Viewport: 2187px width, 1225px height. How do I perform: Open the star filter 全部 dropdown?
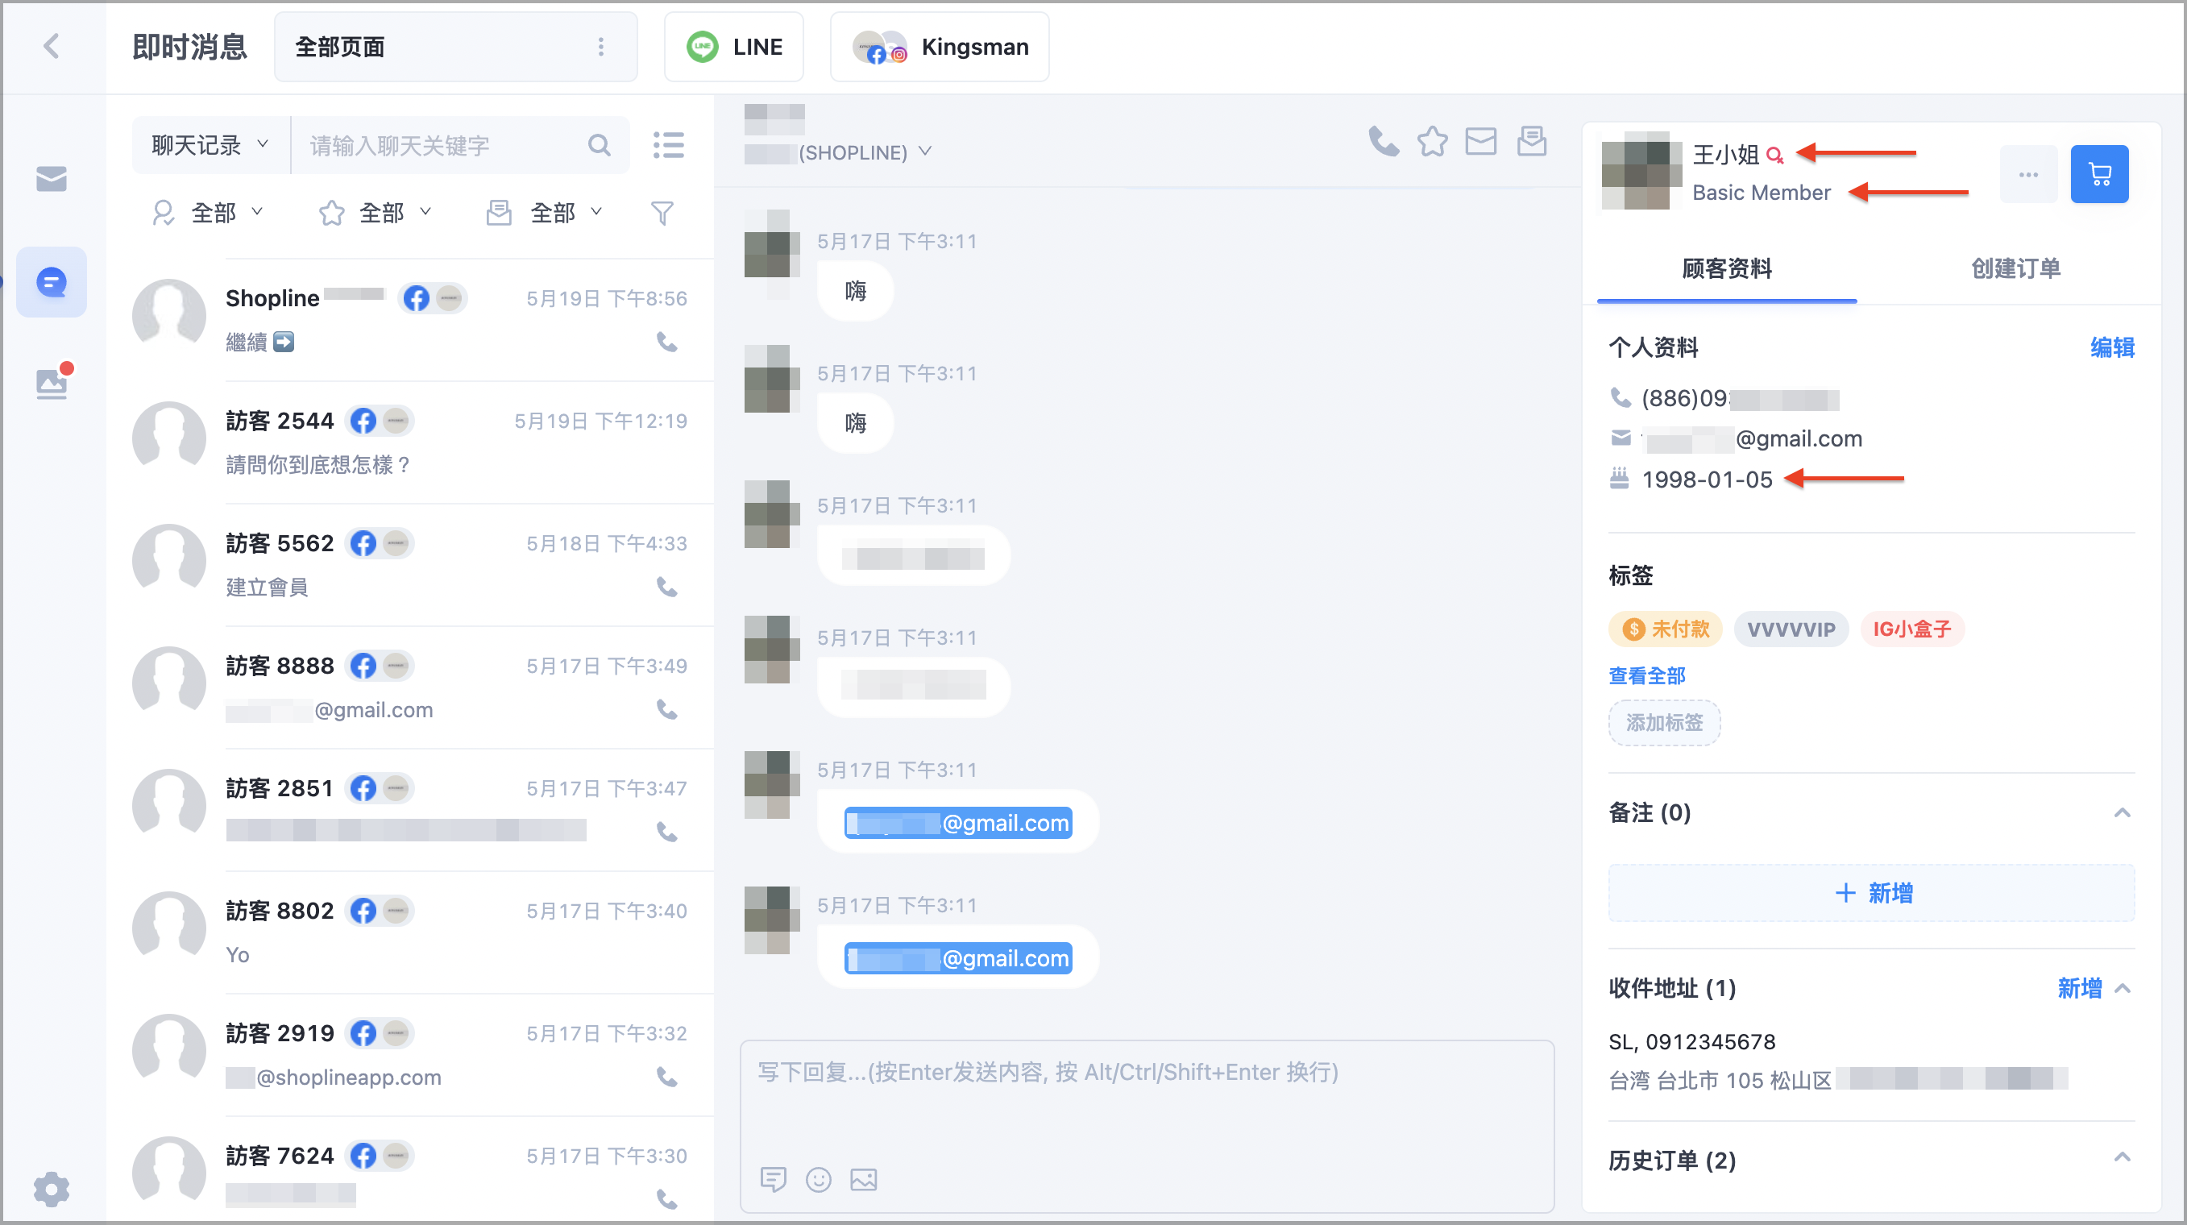pos(375,213)
